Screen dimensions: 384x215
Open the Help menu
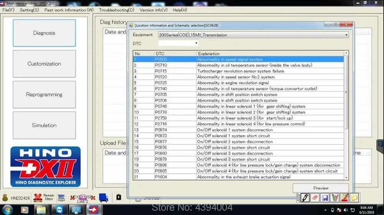tap(180, 10)
